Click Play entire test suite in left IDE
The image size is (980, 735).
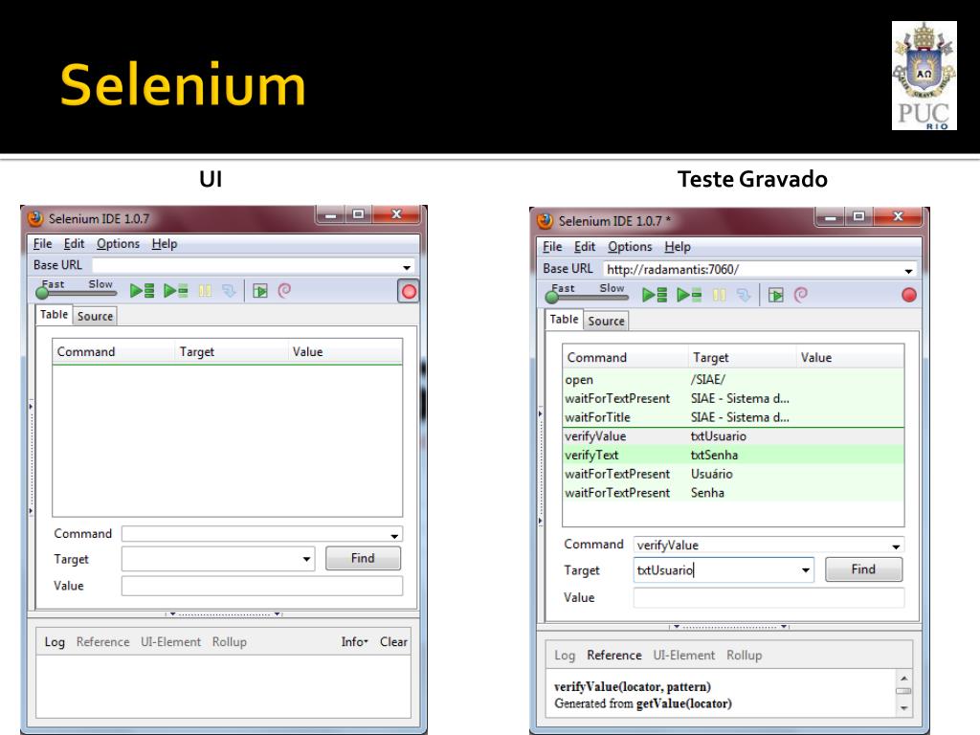tap(142, 291)
